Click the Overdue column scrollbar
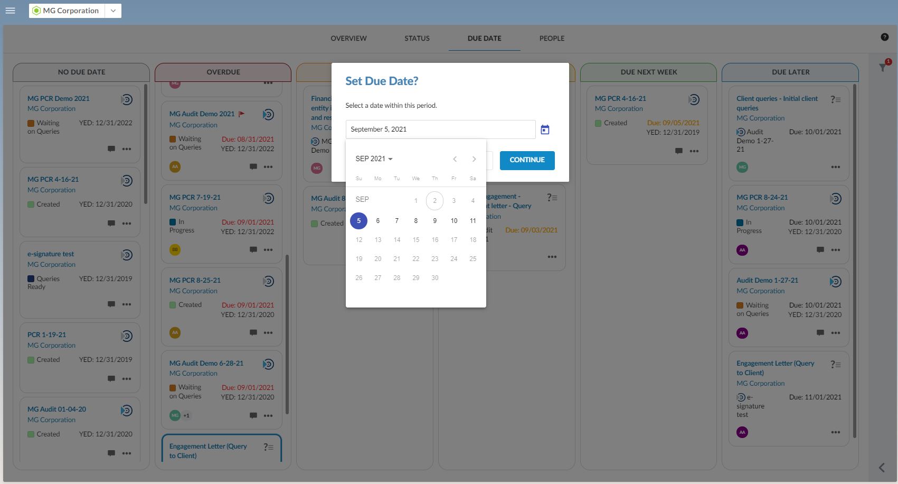 pyautogui.click(x=287, y=334)
